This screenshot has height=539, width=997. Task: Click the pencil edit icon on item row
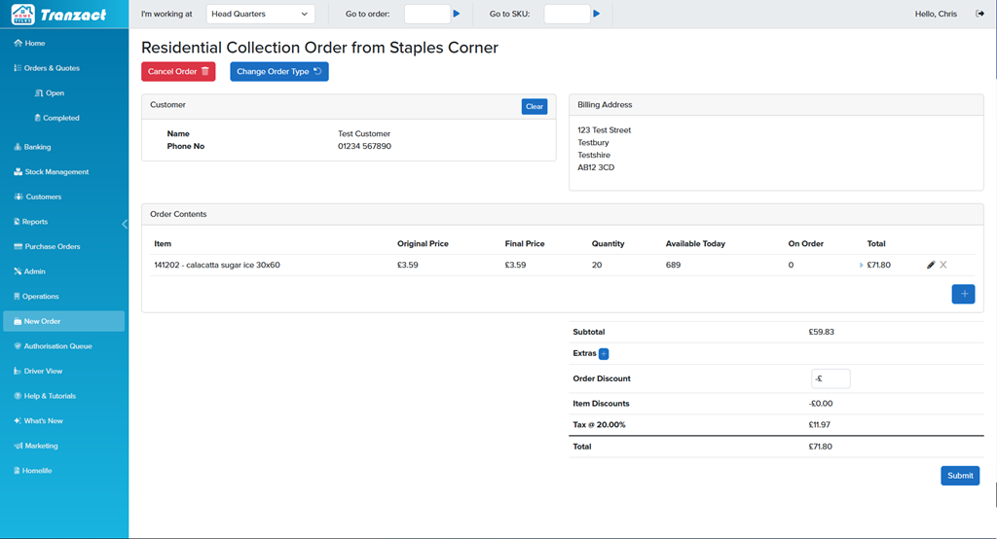tap(931, 265)
